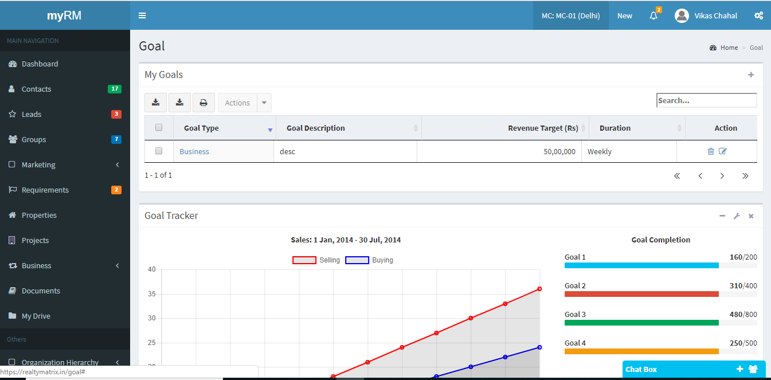Click the print icon button
Image resolution: width=771 pixels, height=380 pixels.
coord(203,103)
